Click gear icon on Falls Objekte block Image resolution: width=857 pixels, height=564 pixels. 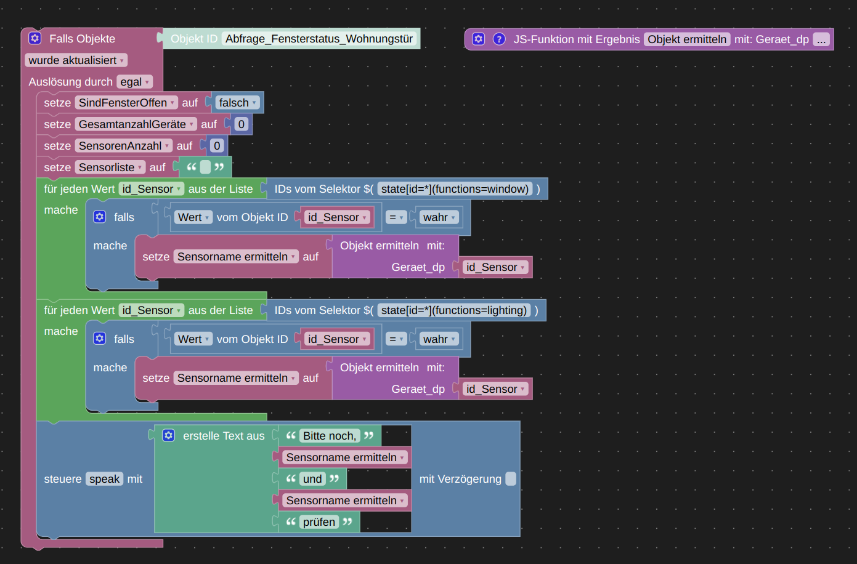(x=35, y=38)
